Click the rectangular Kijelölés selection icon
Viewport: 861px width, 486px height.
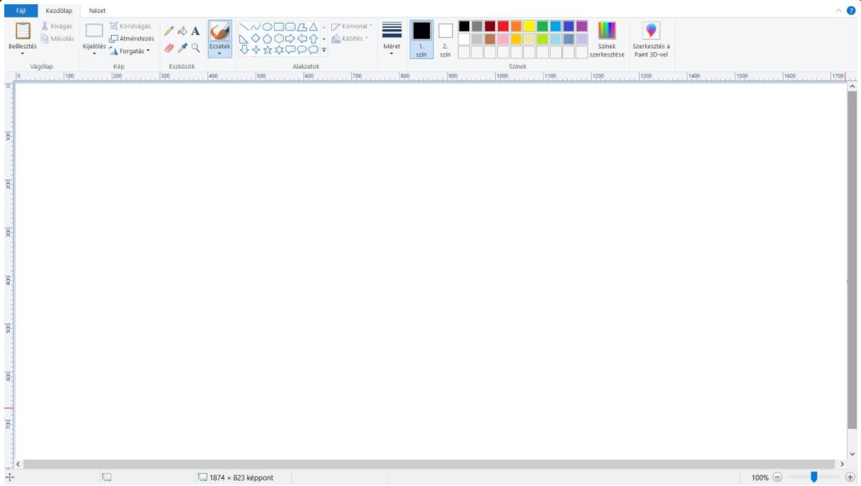point(94,31)
